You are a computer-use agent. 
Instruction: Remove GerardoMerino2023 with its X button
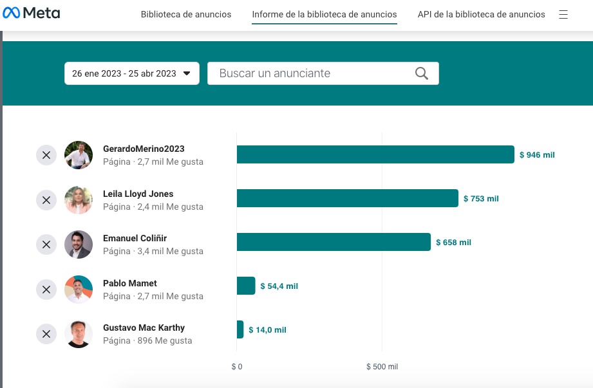click(46, 155)
